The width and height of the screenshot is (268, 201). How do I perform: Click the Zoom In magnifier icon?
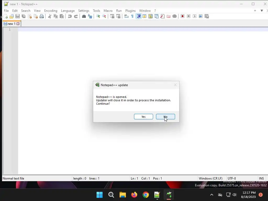click(x=98, y=16)
